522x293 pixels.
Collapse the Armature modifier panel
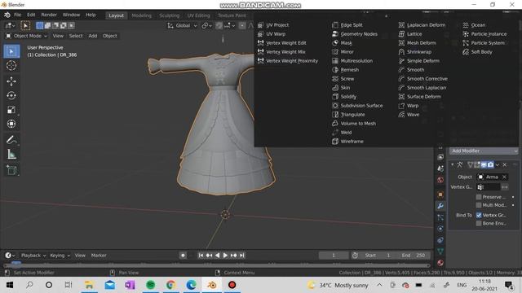point(453,164)
